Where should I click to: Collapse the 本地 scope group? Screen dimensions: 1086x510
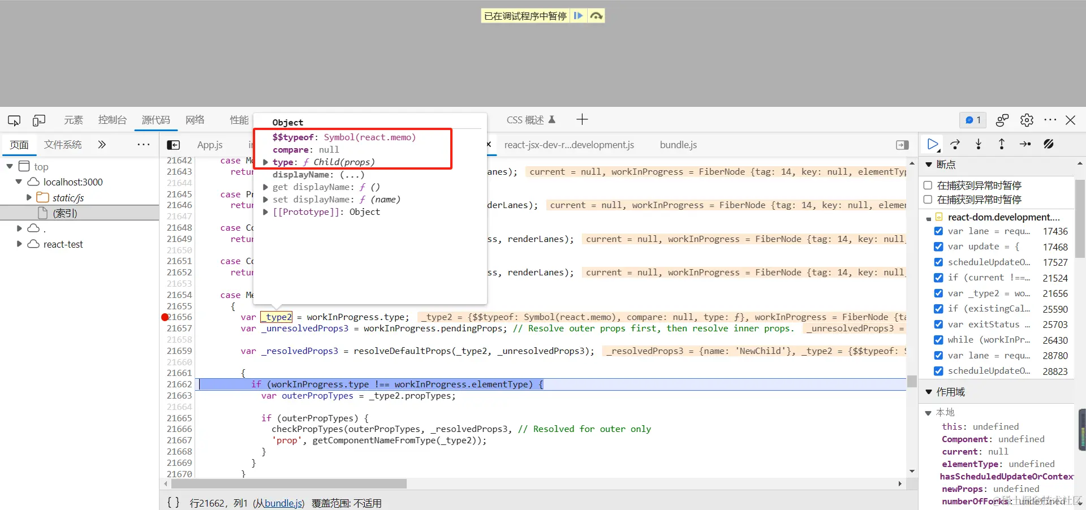coord(928,413)
